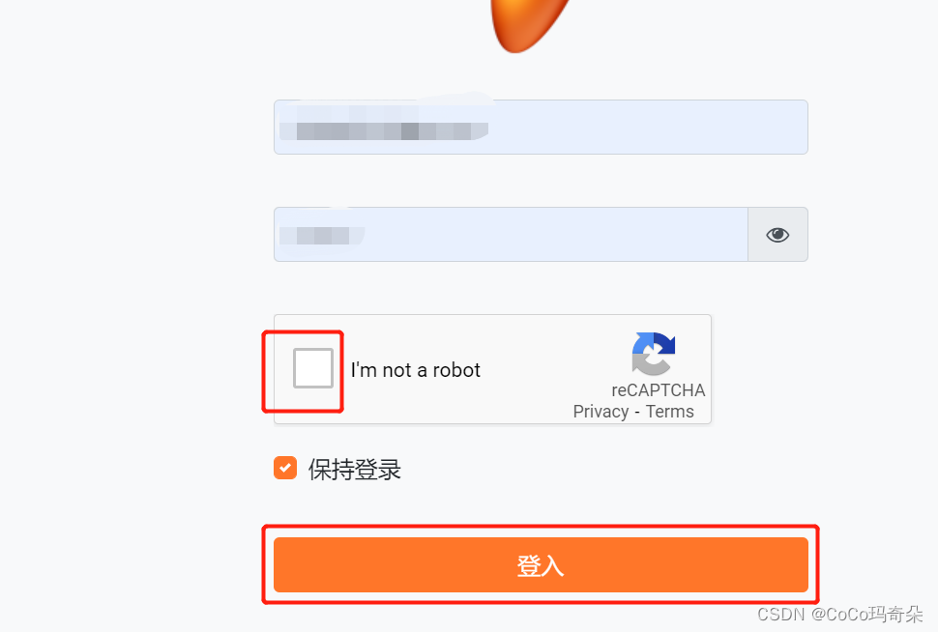Click the 登入 text on login button
938x632 pixels.
point(541,565)
